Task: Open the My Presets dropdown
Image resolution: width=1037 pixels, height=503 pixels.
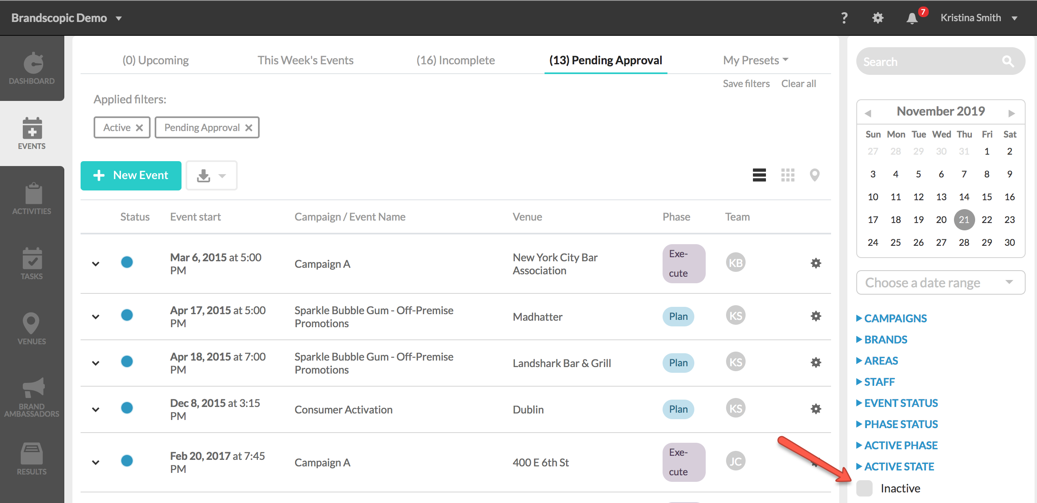Action: tap(756, 60)
